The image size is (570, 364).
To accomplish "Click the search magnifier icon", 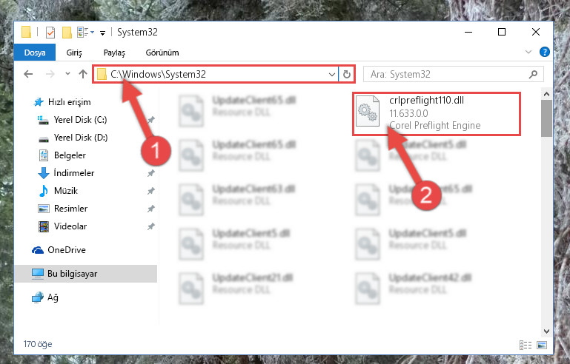I will pos(533,75).
